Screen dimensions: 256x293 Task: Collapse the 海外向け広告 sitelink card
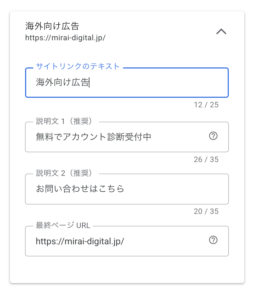[x=221, y=32]
